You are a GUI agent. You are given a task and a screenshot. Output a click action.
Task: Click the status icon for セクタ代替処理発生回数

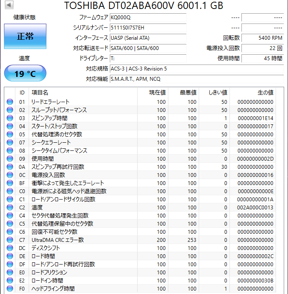click(10, 216)
